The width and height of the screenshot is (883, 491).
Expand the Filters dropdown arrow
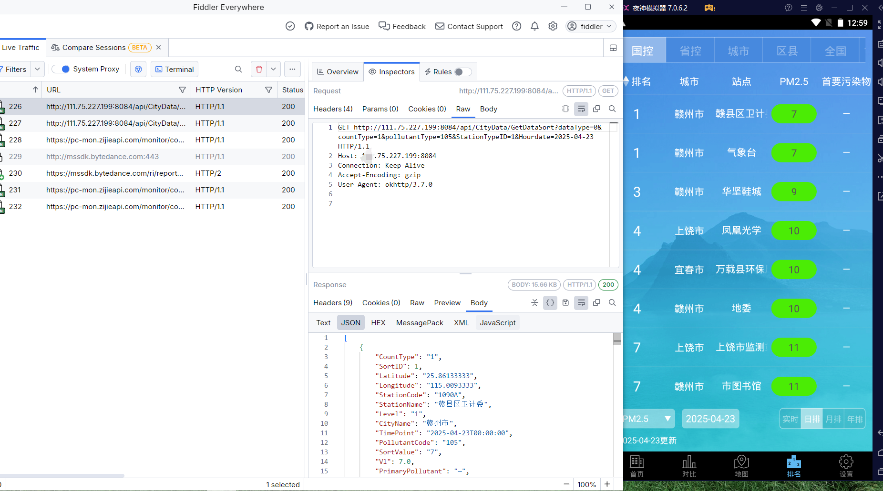pos(38,69)
